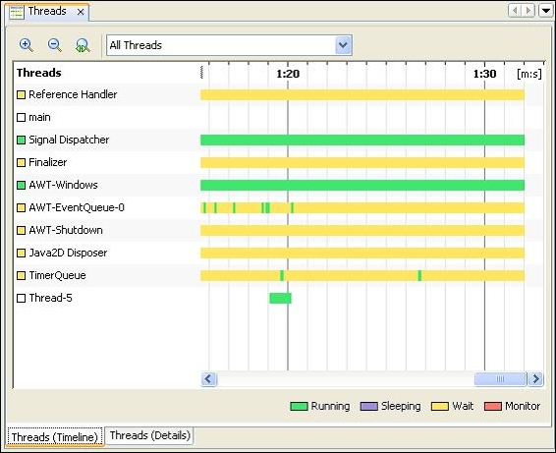Switch to Threads (Details) tab
This screenshot has height=453, width=556.
pos(150,435)
